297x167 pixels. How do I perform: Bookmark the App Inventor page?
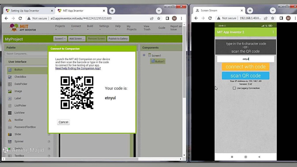tap(159, 18)
